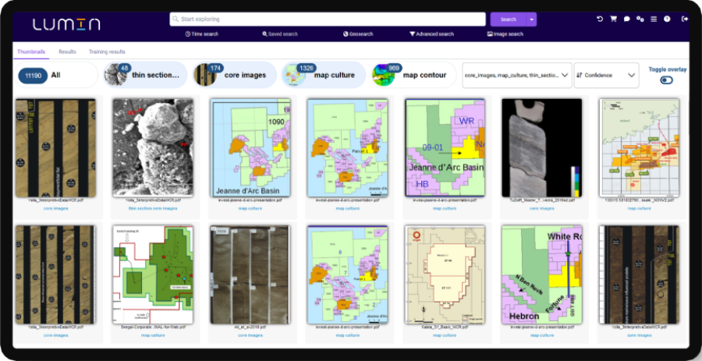The width and height of the screenshot is (702, 361).
Task: Expand the arrow beside the Search button
Action: (531, 19)
